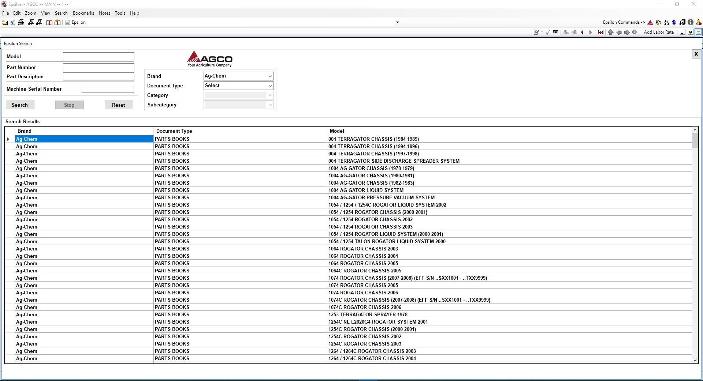Image resolution: width=703 pixels, height=381 pixels.
Task: Click the Document Type column header
Action: click(240, 131)
